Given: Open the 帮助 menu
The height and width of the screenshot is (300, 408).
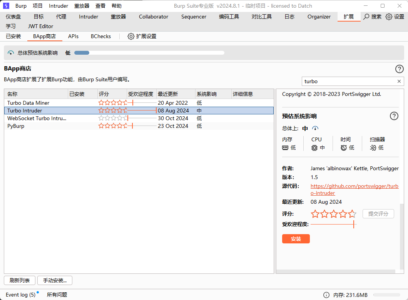Looking at the screenshot, I should [x=117, y=6].
